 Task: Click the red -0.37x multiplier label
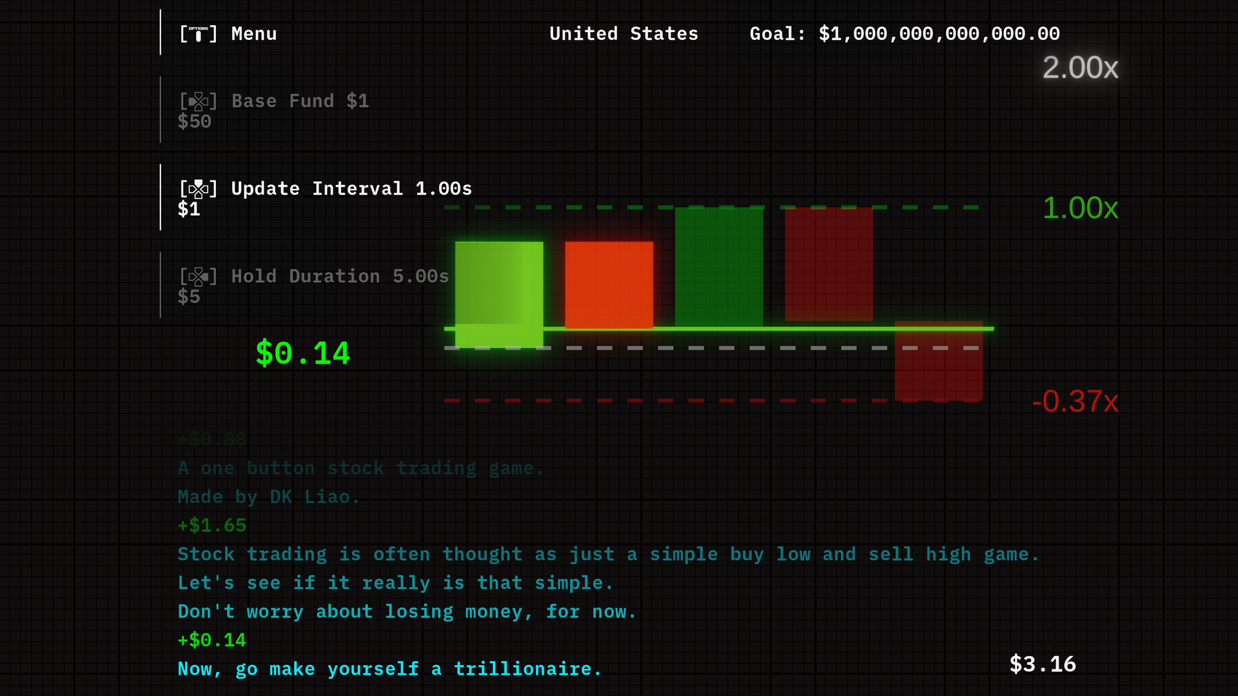click(1074, 401)
